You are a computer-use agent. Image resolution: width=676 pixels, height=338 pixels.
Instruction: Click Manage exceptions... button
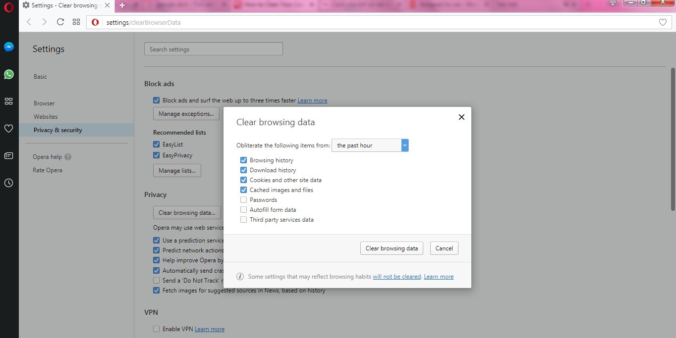(186, 114)
